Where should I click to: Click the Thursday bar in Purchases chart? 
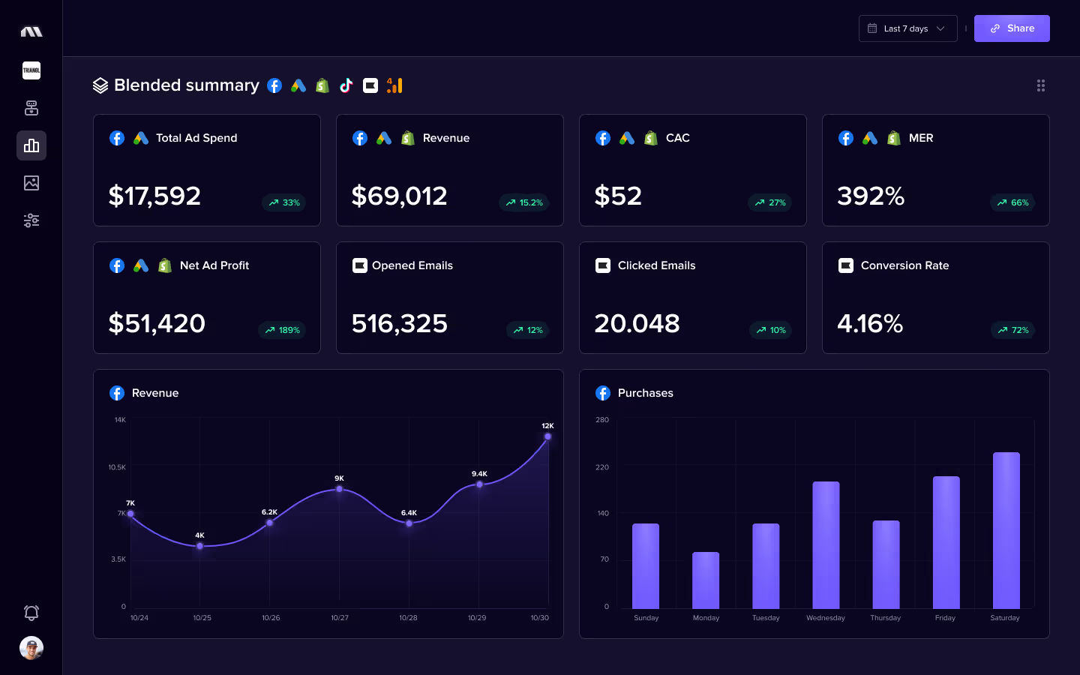point(886,565)
